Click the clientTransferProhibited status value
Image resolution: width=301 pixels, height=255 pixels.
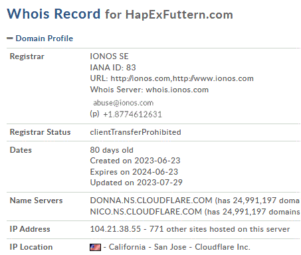click(x=136, y=132)
